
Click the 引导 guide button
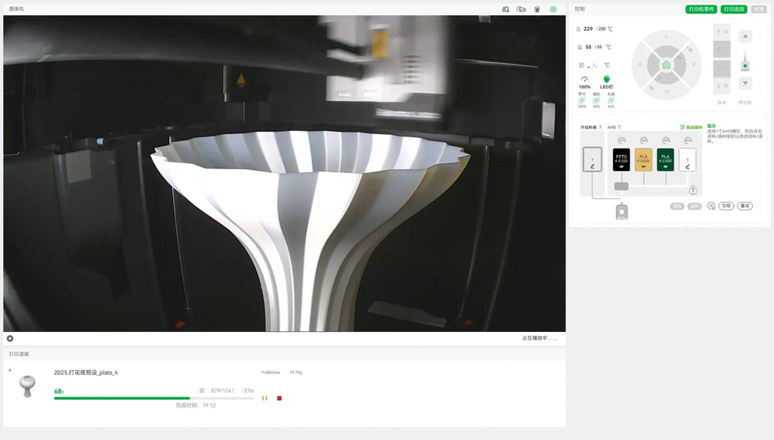click(x=726, y=206)
